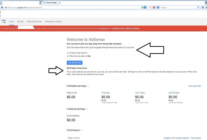Click the AdSense logo icon
The height and width of the screenshot is (140, 207).
pos(4,22)
